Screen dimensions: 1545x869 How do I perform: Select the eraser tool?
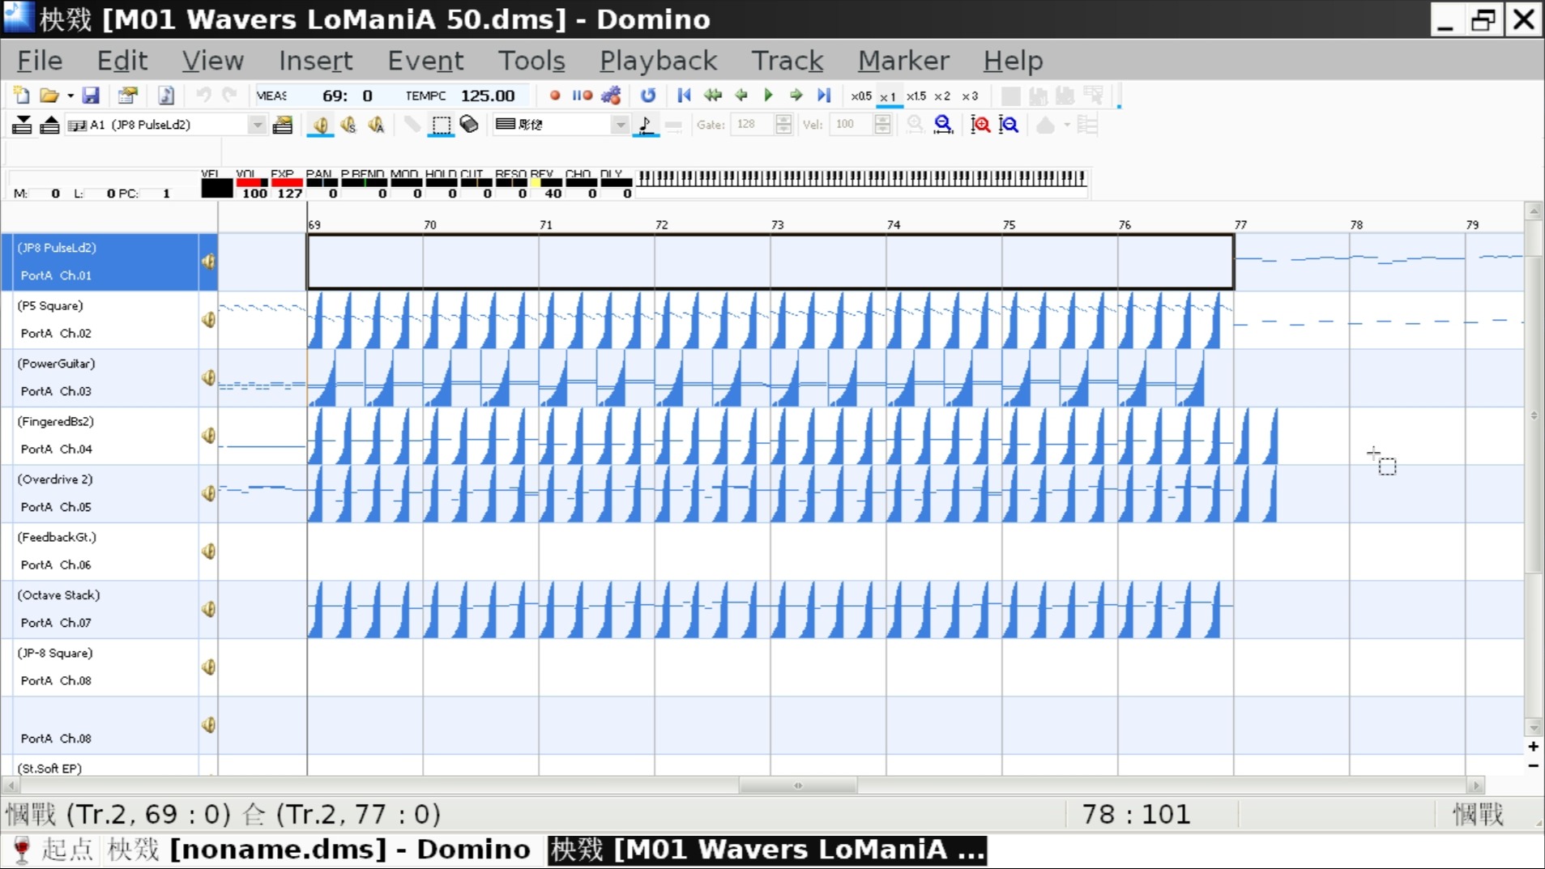point(469,125)
